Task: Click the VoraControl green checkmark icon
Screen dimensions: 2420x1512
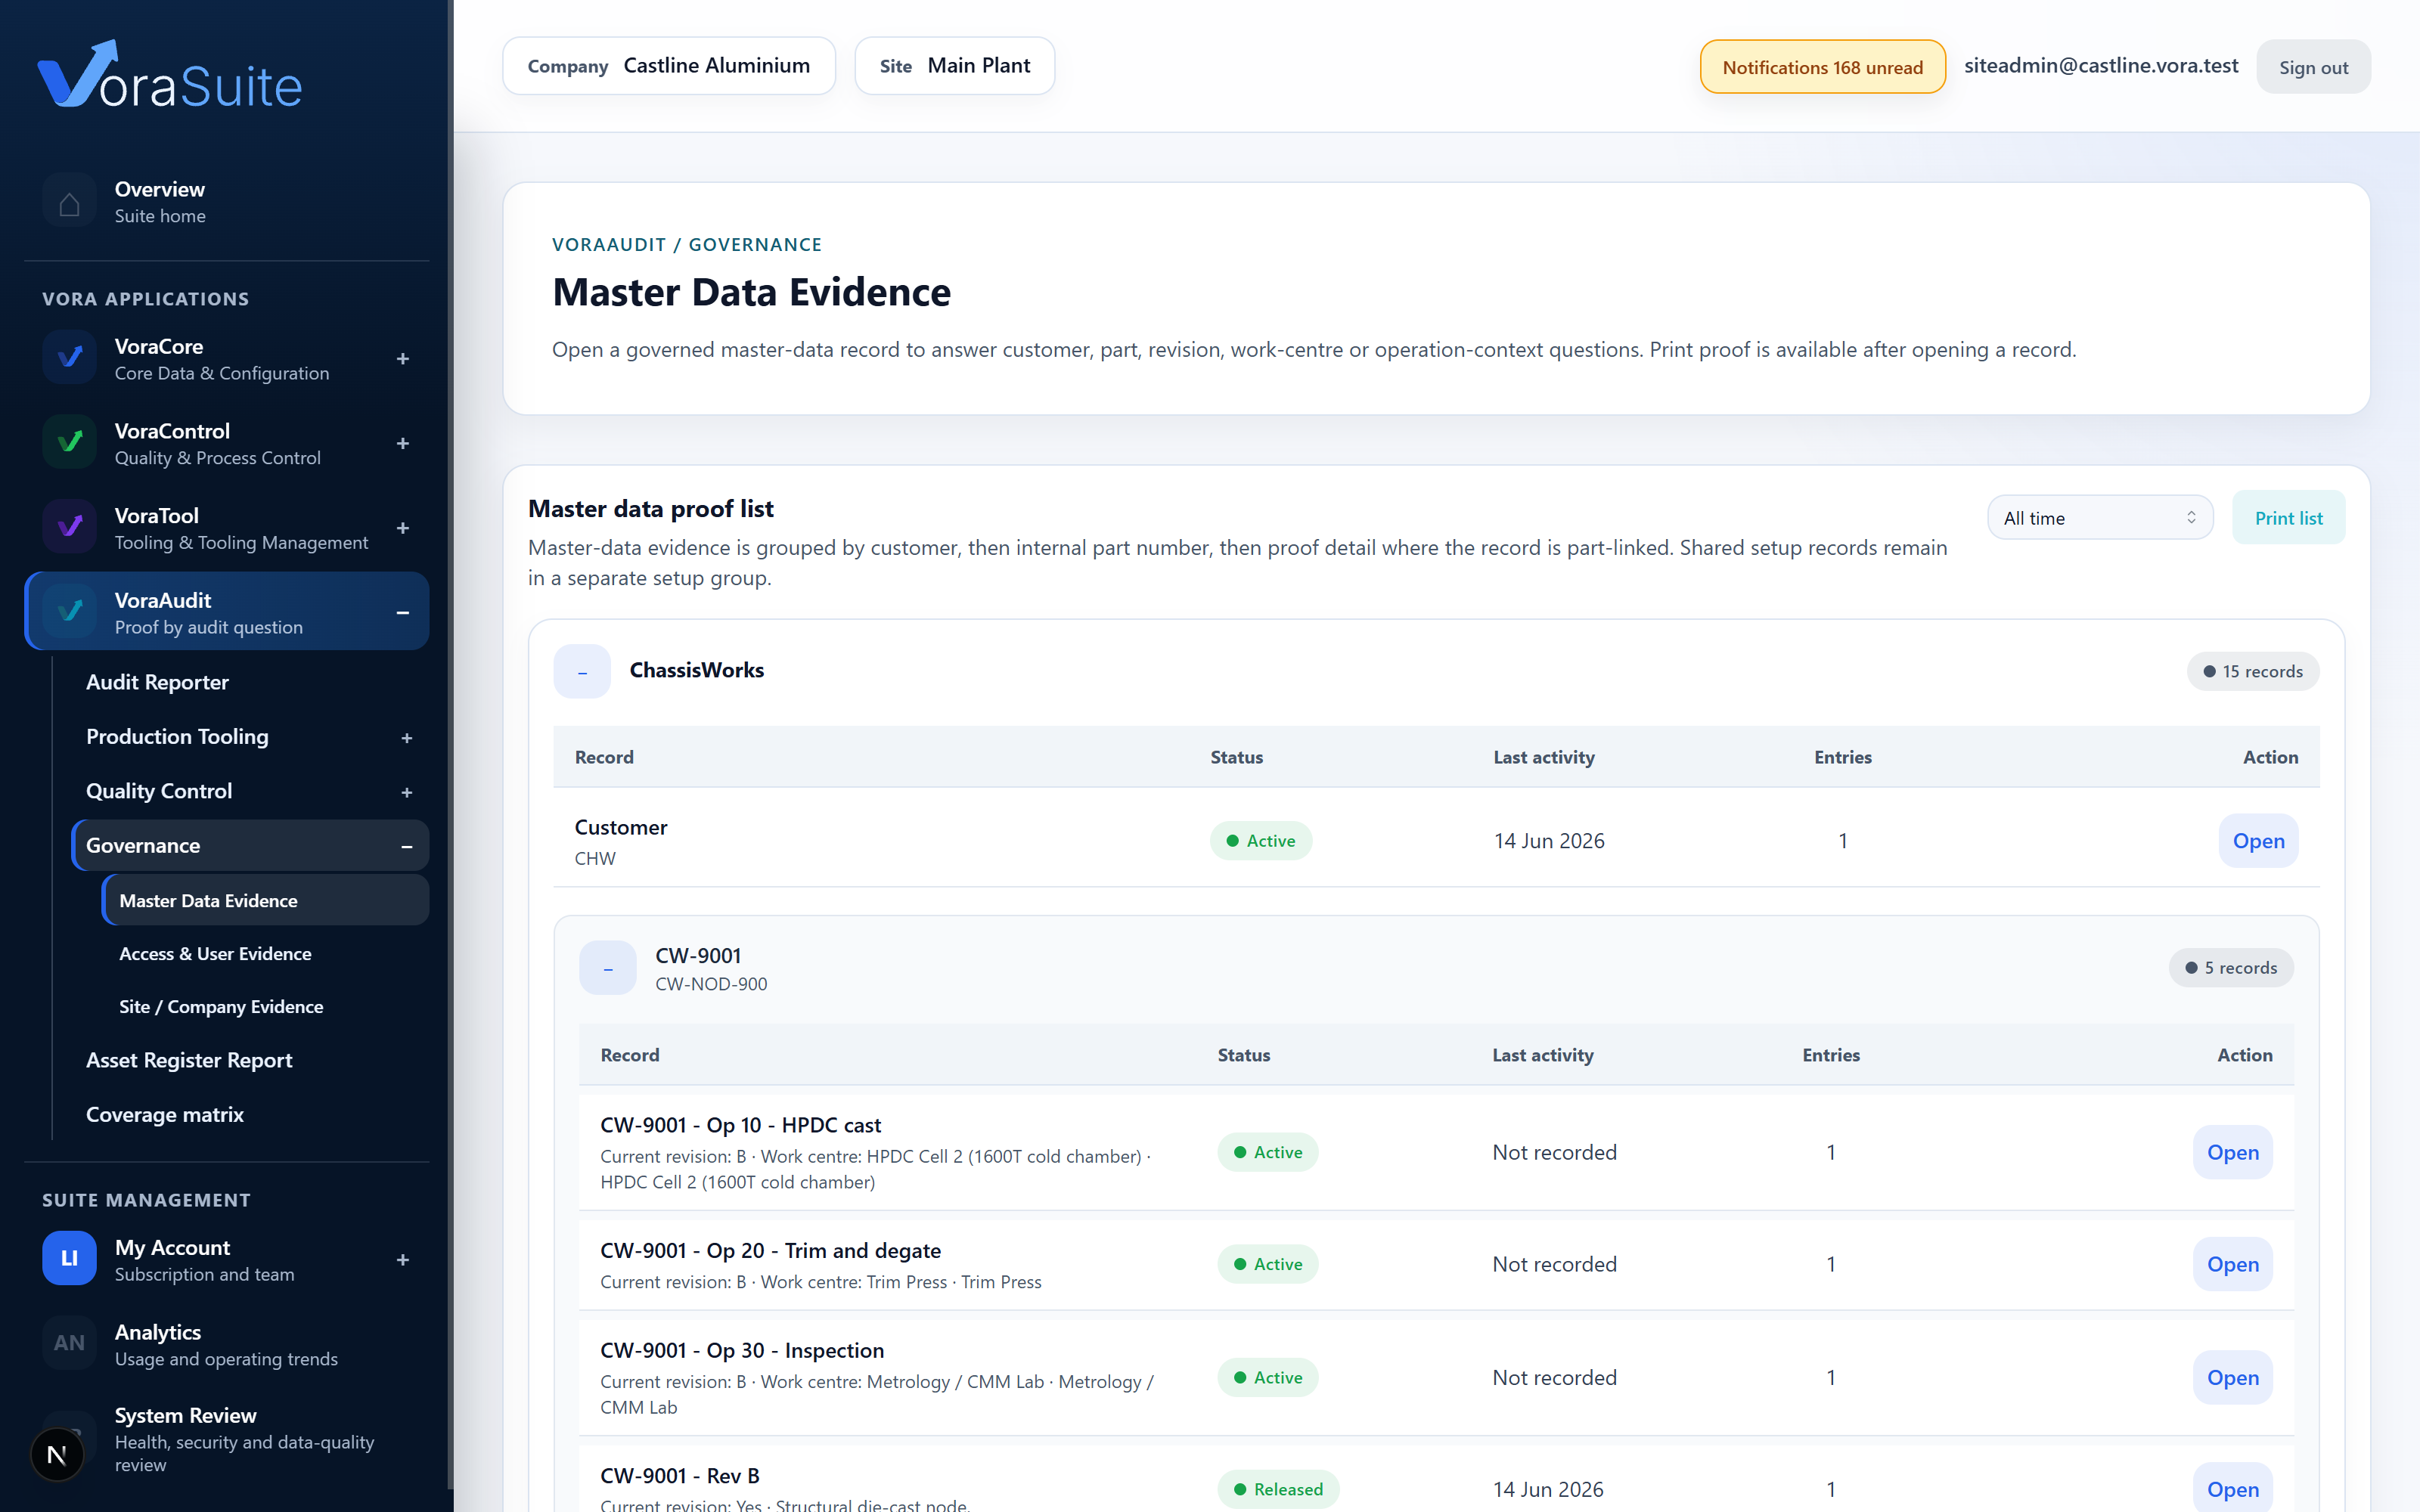Action: click(x=69, y=443)
